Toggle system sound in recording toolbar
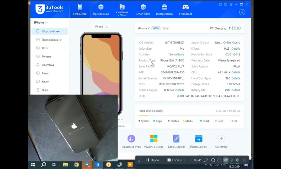This screenshot has height=169, width=281. [x=237, y=160]
